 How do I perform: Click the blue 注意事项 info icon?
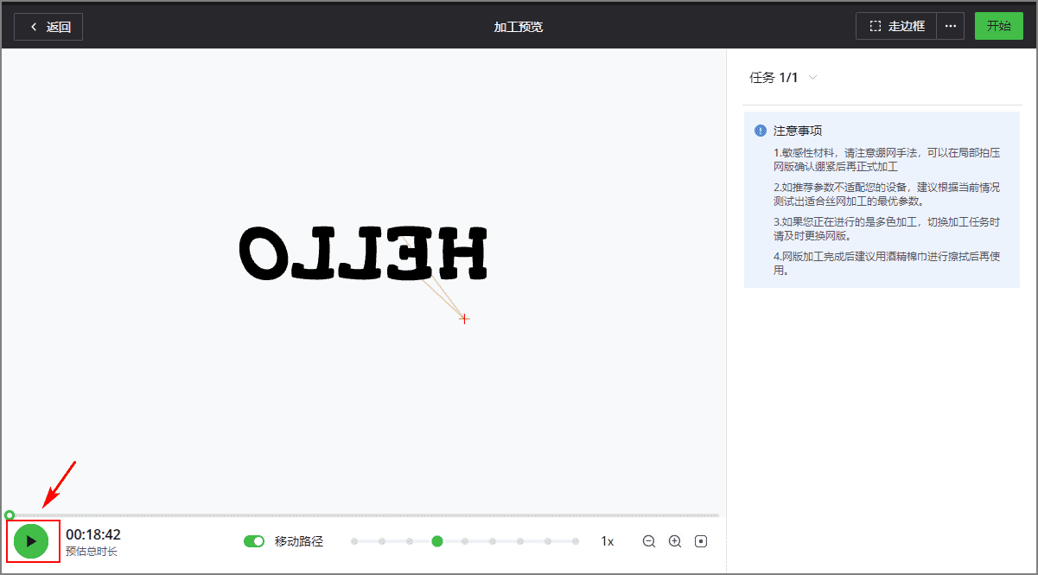[x=761, y=131]
